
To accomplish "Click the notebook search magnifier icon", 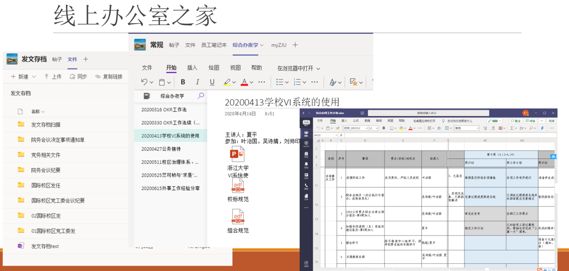I will 201,96.
